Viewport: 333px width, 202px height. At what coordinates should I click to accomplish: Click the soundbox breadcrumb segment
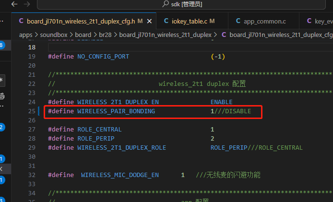(x=54, y=35)
